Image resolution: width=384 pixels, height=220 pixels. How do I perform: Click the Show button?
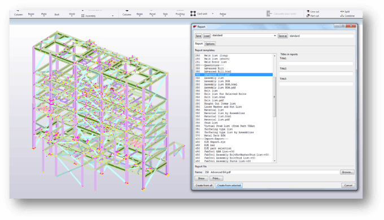coord(201,178)
